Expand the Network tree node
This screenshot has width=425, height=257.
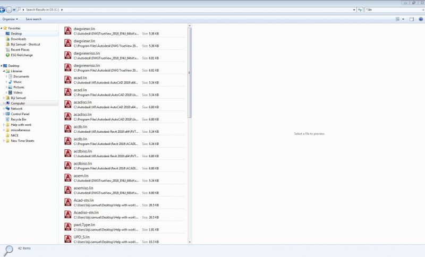click(4, 109)
